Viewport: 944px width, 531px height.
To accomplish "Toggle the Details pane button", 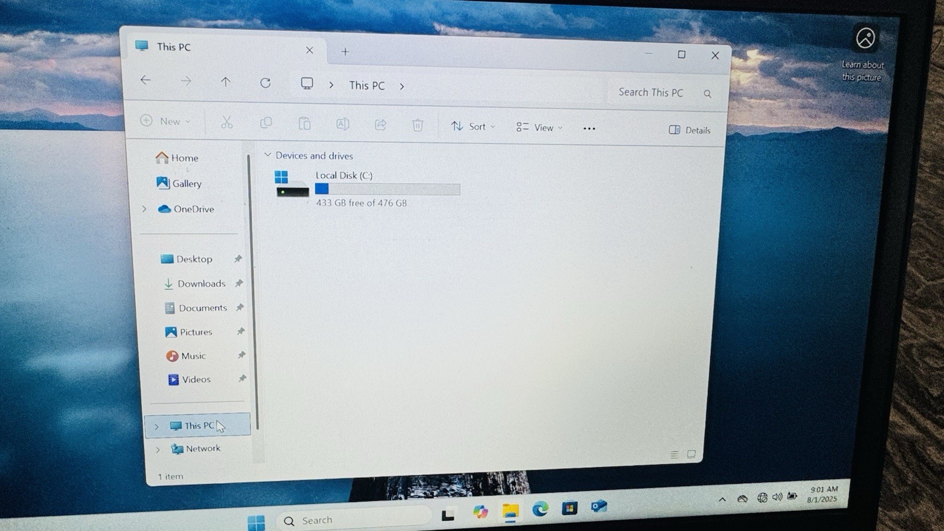I will 690,130.
